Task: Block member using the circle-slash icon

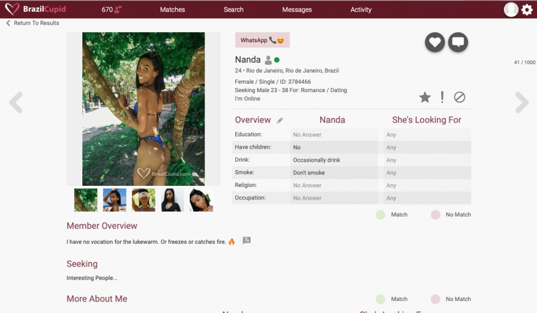Action: [459, 98]
